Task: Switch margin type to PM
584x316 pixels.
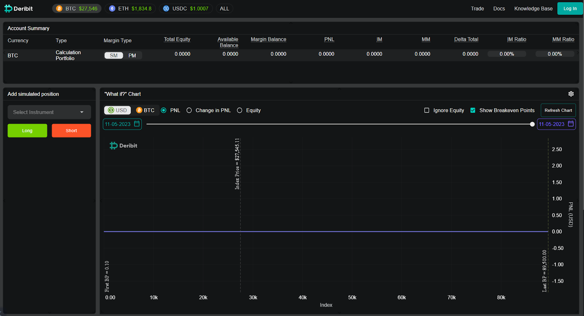Action: point(132,55)
